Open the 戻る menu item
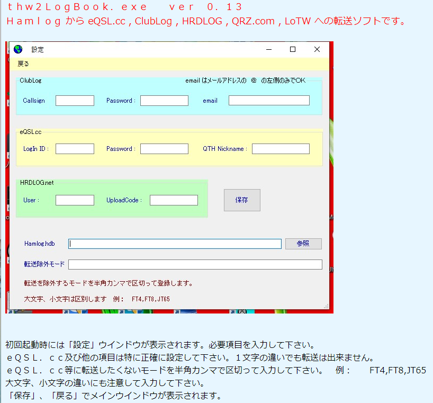Image resolution: width=433 pixels, height=403 pixels. pyautogui.click(x=23, y=64)
